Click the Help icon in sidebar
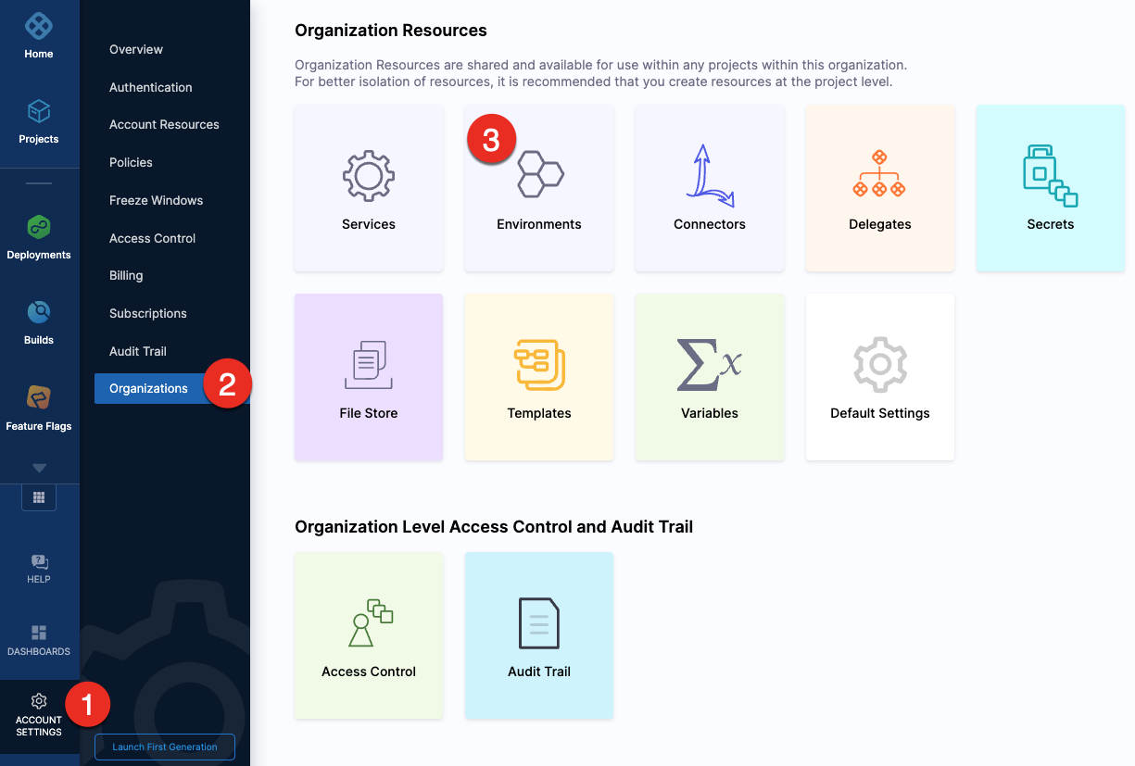The height and width of the screenshot is (766, 1135). 39,562
